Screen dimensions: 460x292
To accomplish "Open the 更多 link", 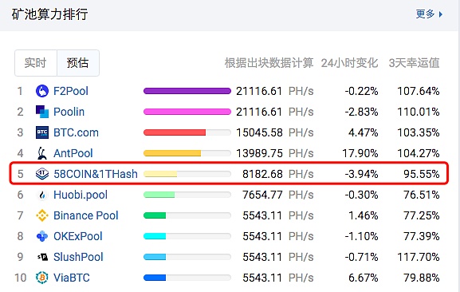I will (x=425, y=14).
